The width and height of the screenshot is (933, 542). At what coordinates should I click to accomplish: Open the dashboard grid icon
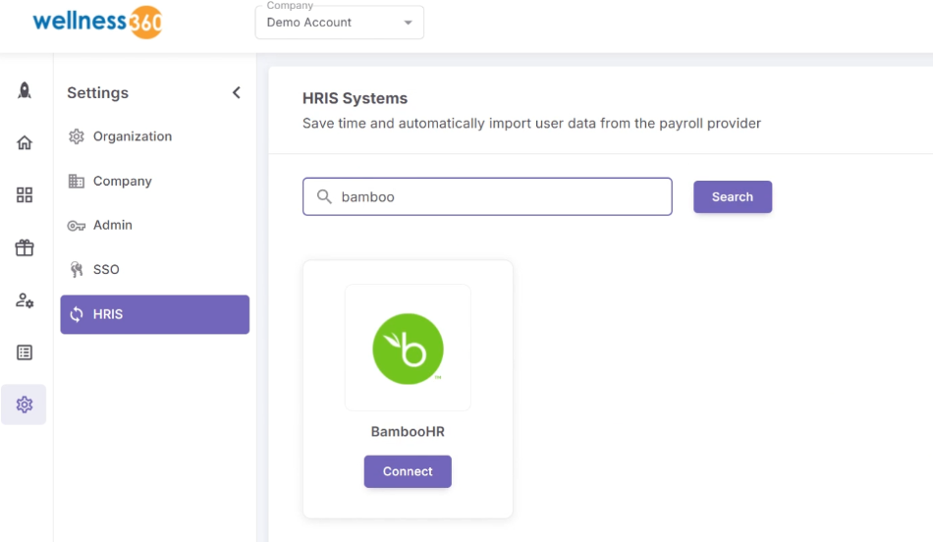(x=25, y=195)
